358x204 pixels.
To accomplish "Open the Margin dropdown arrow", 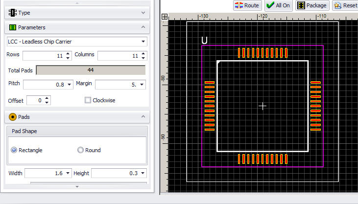I will pos(142,85).
